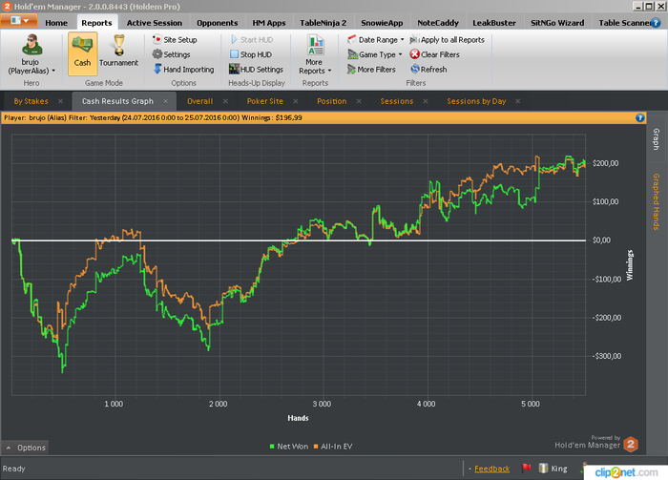Click help icon on filter bar
The height and width of the screenshot is (480, 668).
tap(640, 118)
